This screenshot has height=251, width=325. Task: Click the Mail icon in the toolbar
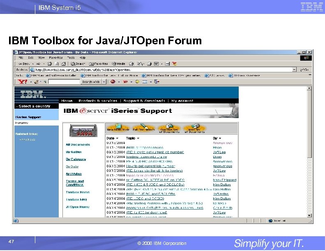tap(140, 64)
